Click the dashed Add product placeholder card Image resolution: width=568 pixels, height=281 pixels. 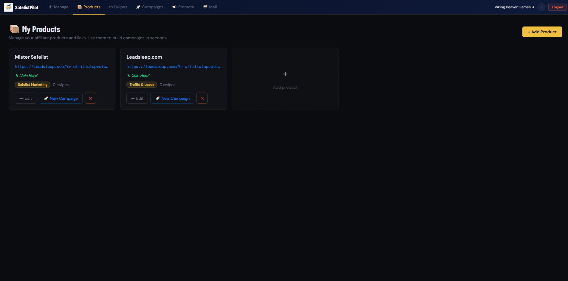coord(285,79)
